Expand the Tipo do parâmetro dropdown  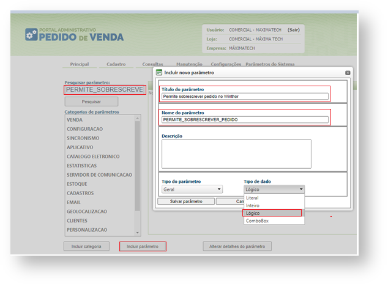[191, 190]
